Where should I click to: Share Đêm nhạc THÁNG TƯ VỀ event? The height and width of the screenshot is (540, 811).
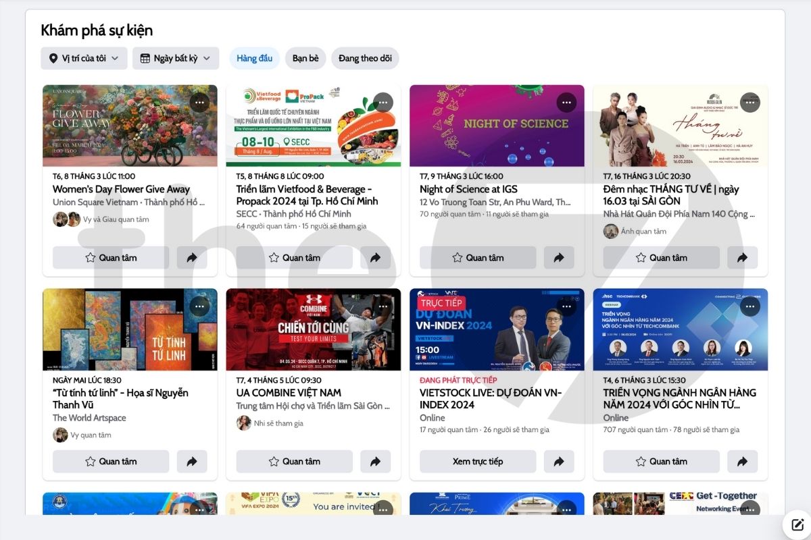pos(743,257)
